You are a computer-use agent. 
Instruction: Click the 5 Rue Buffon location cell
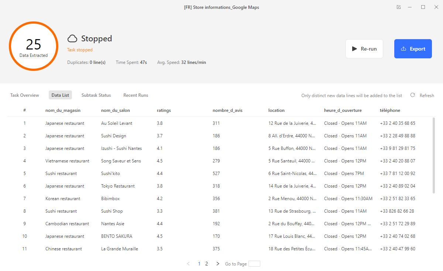click(x=292, y=148)
